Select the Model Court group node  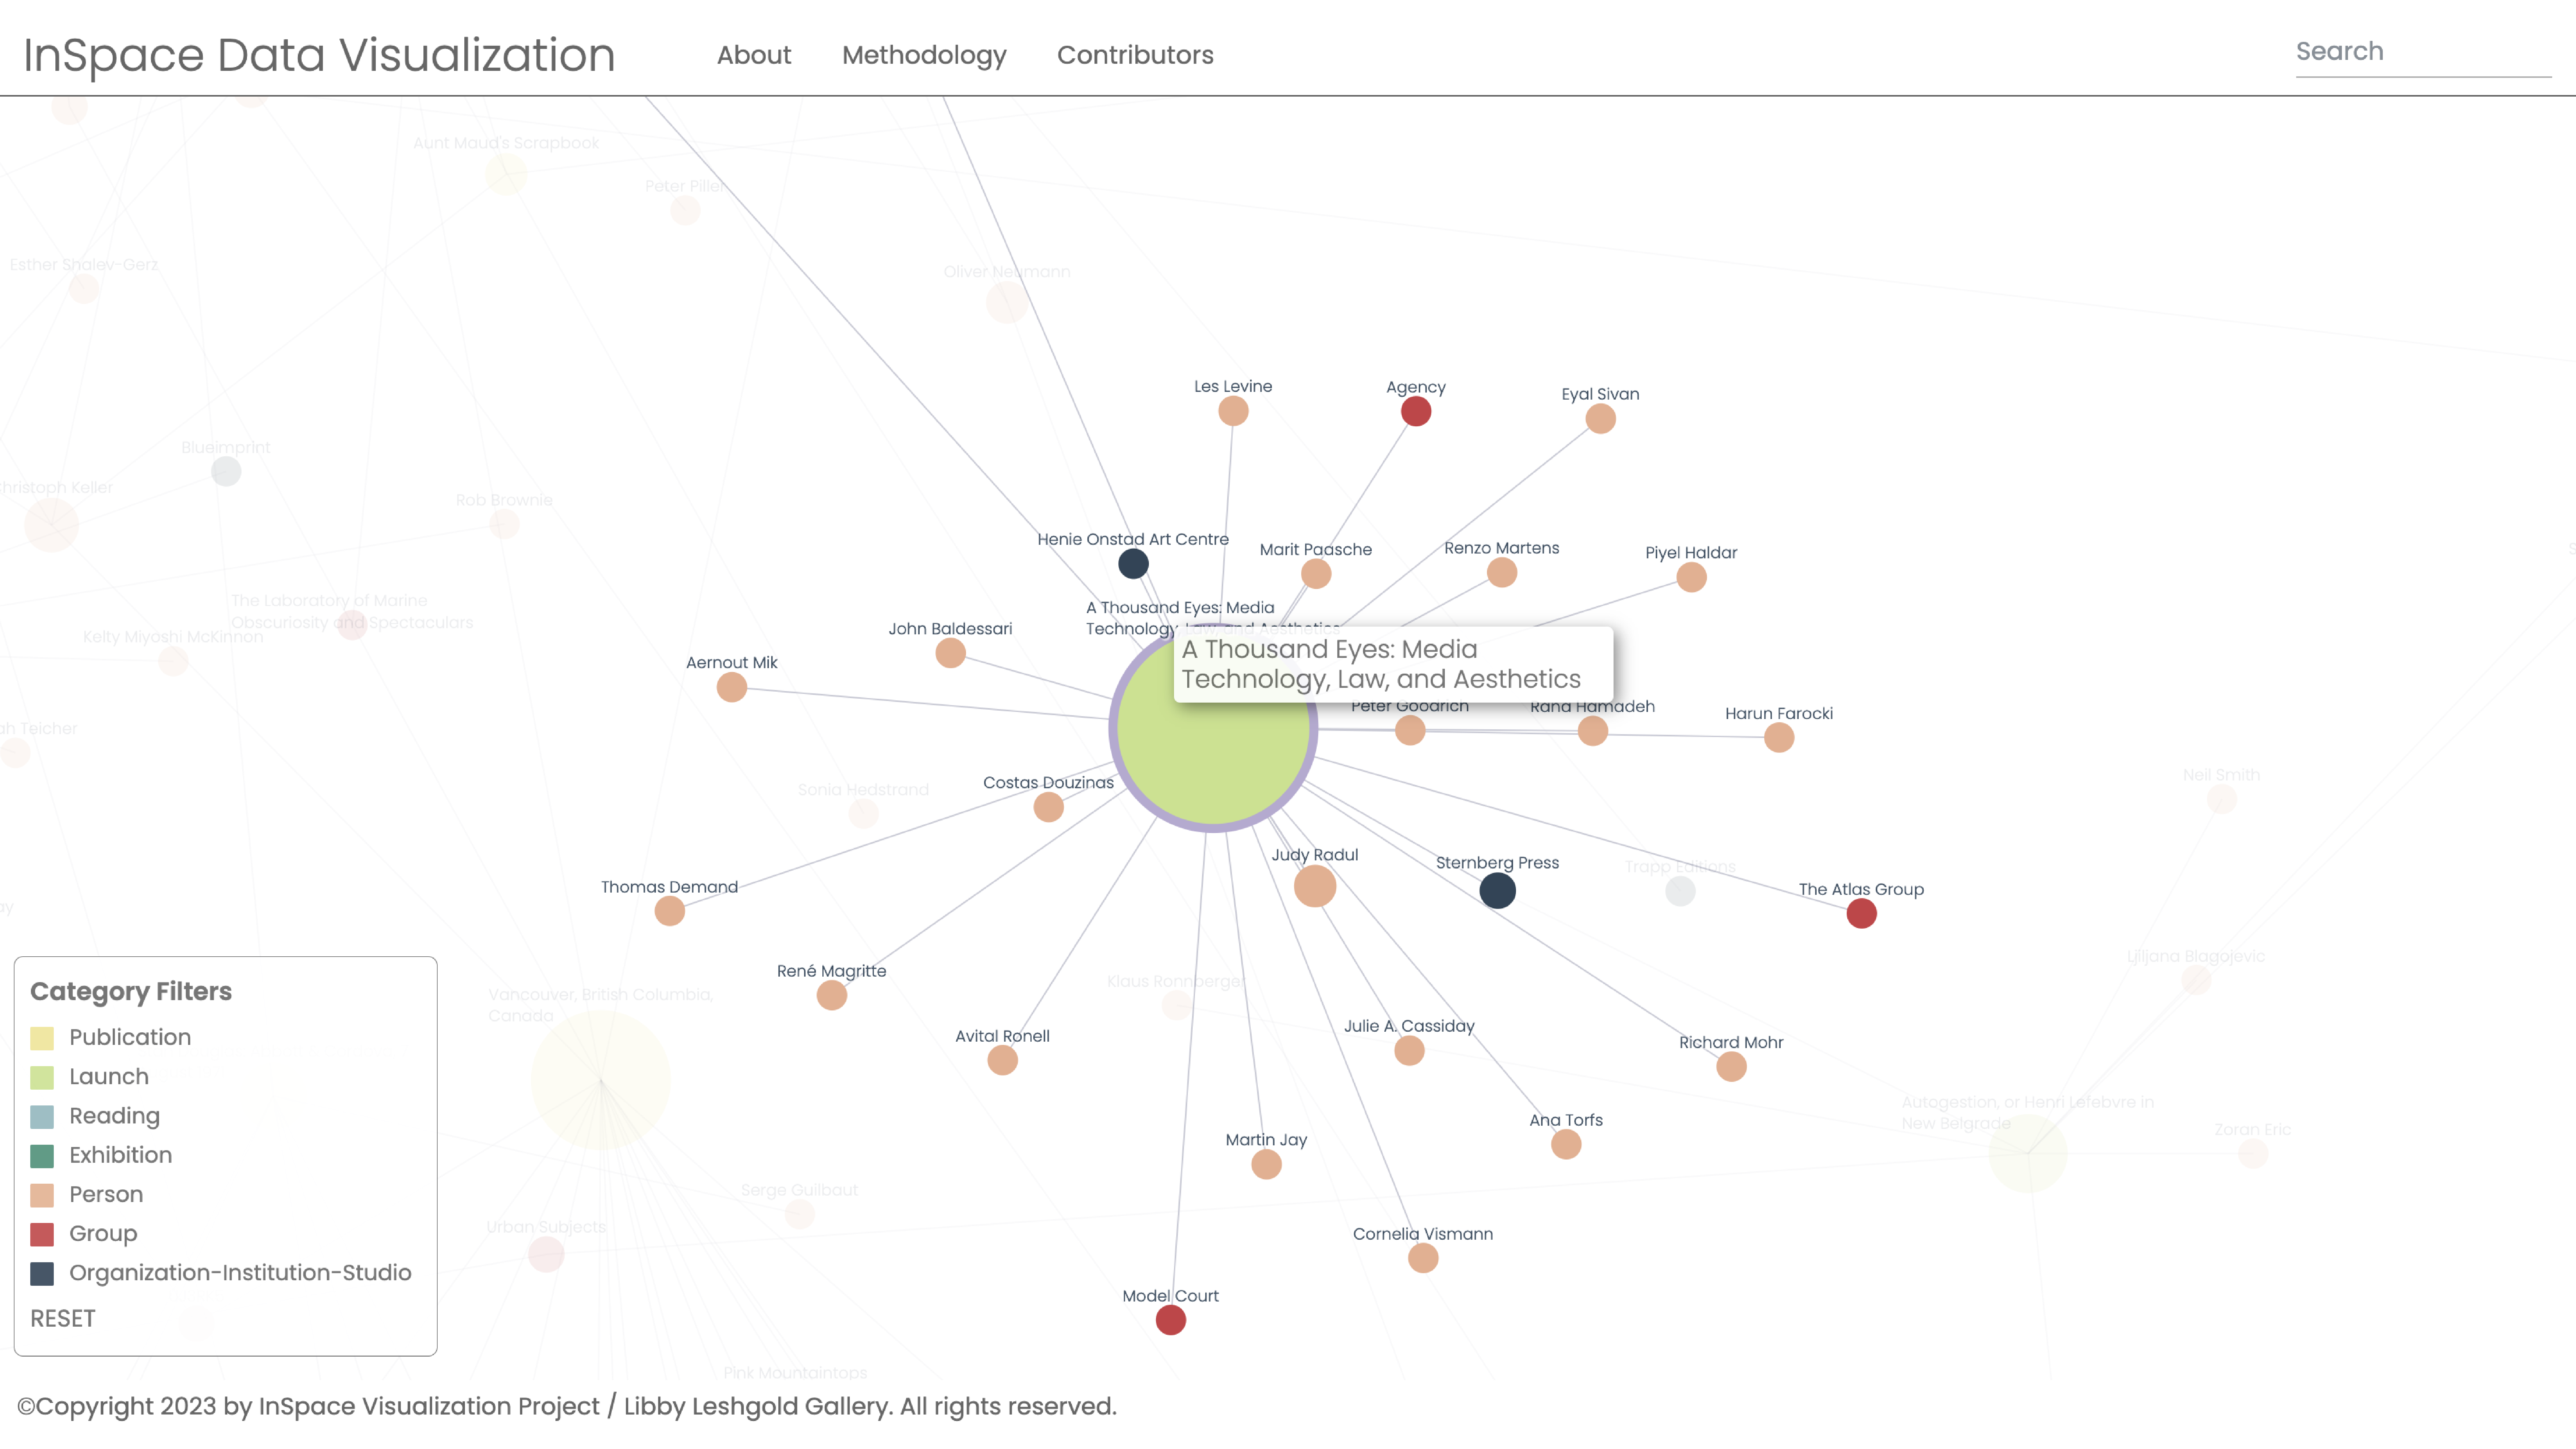coord(1170,1320)
